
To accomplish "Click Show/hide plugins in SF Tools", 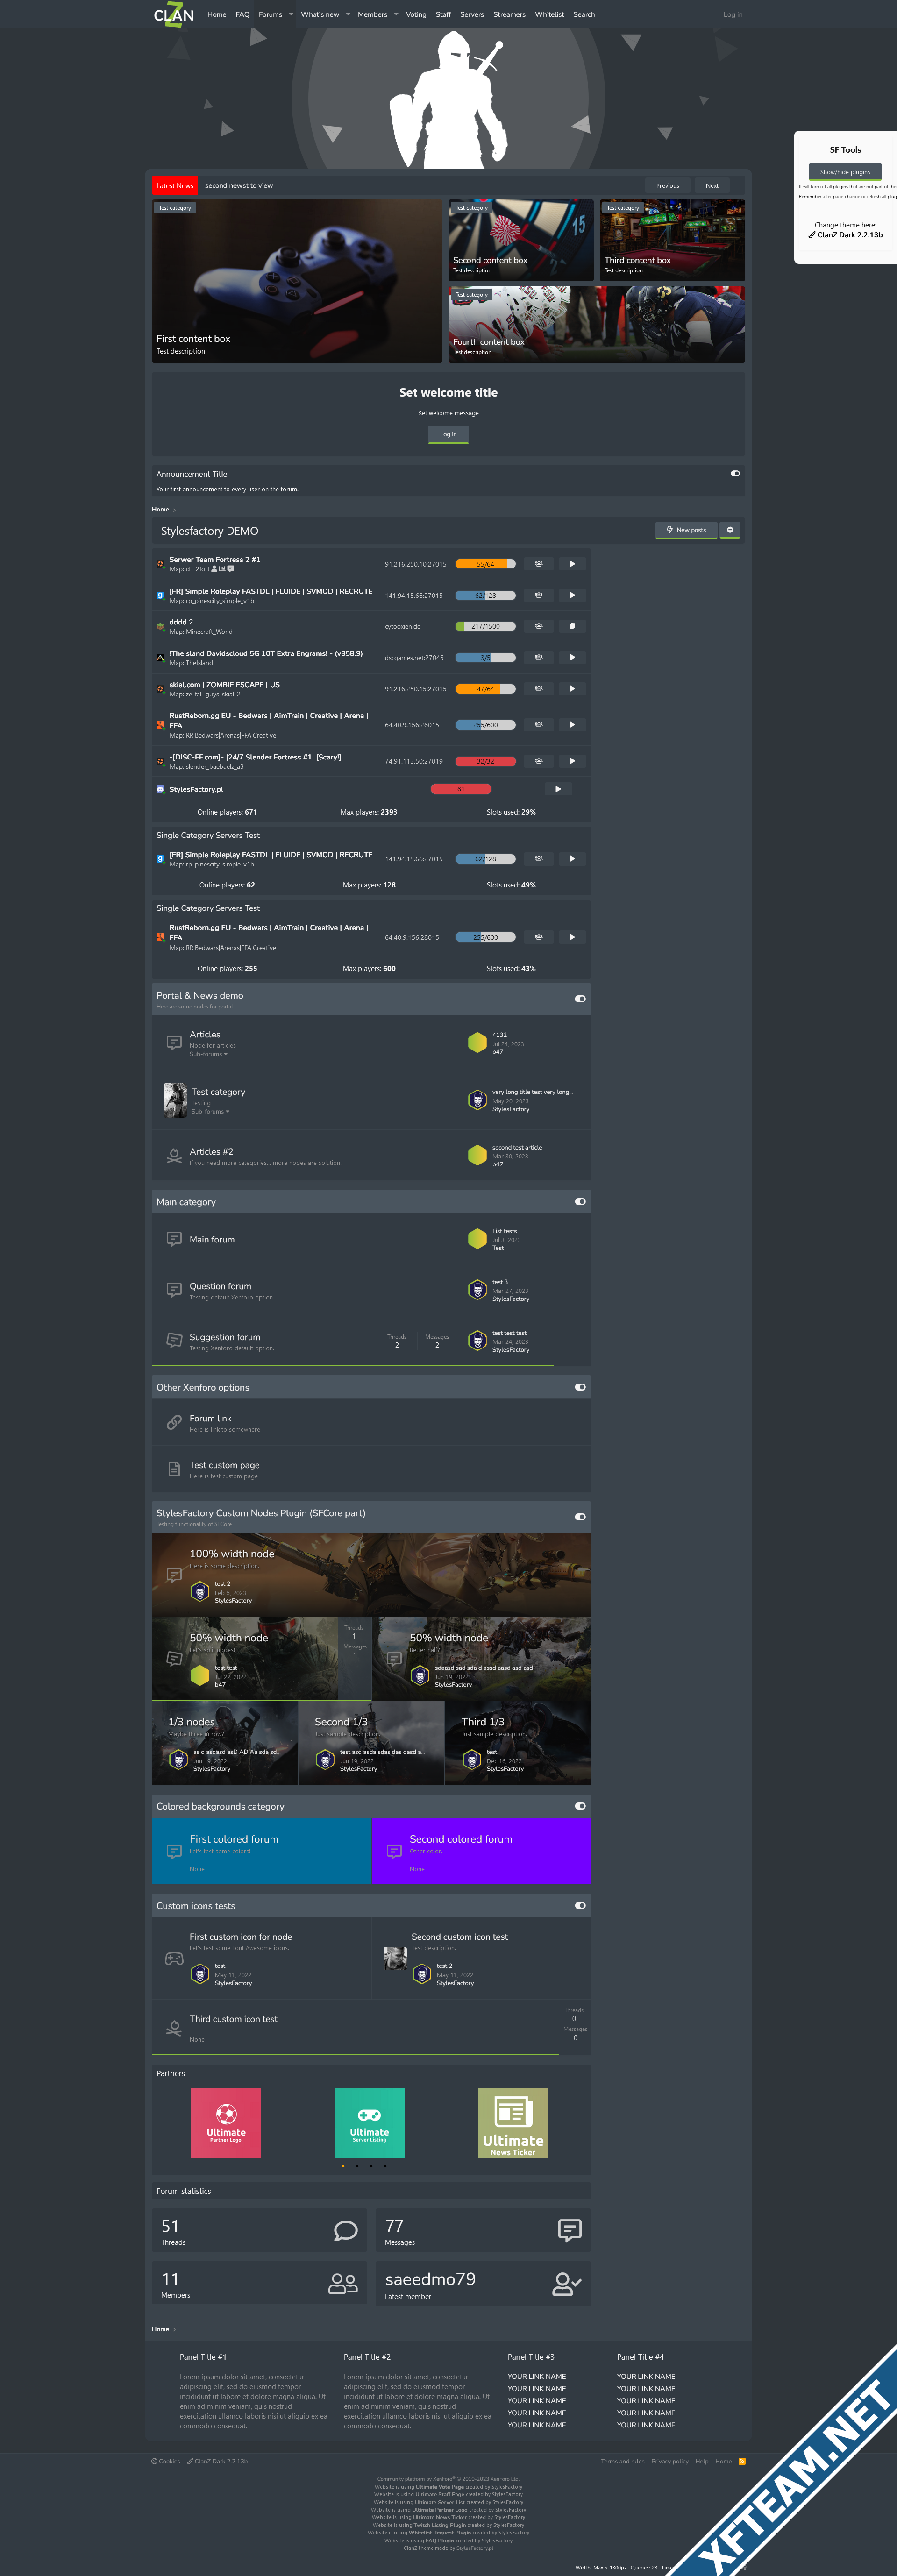I will pyautogui.click(x=845, y=172).
